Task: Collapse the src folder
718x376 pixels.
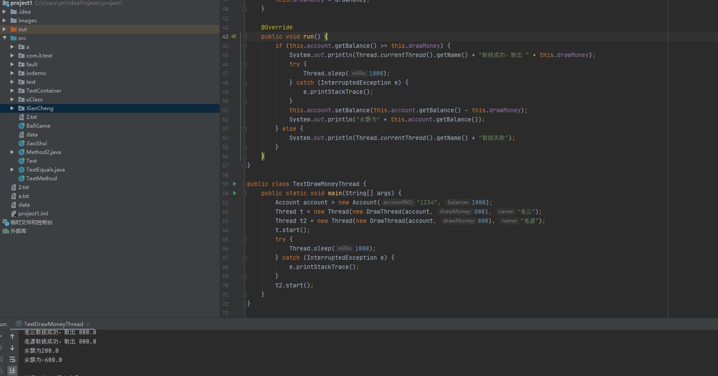Action: 4,38
